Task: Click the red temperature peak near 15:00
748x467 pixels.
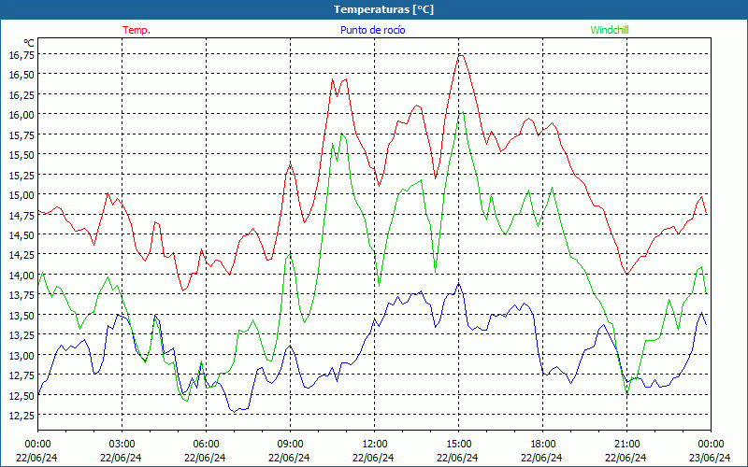Action: (x=461, y=55)
